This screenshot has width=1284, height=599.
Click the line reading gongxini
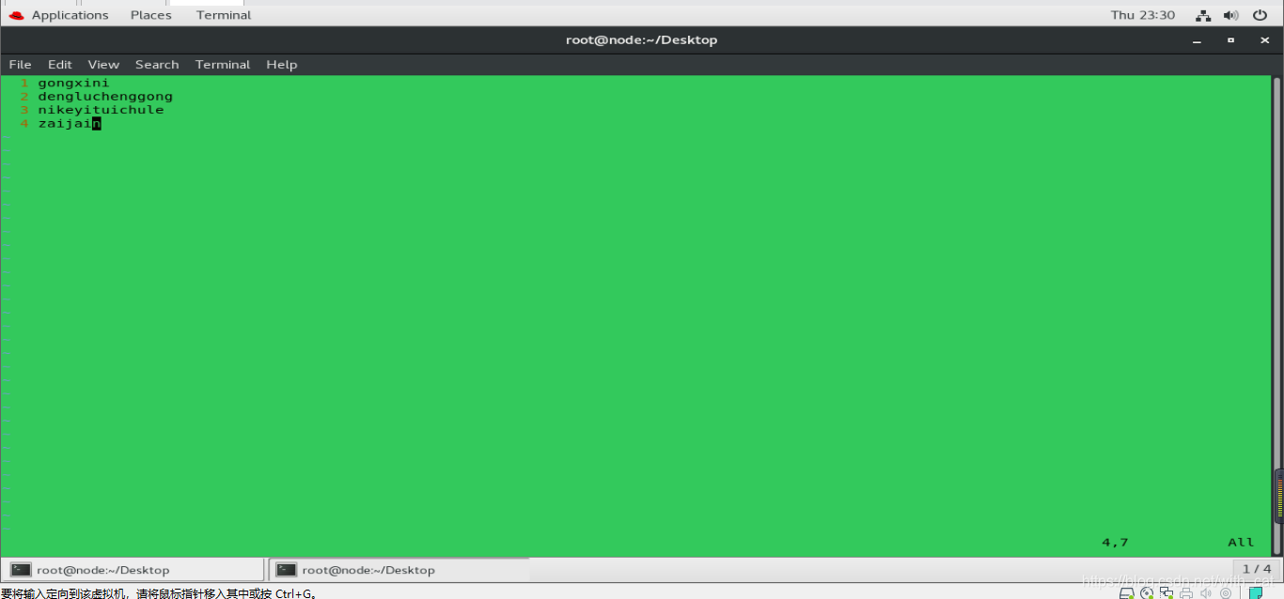click(x=73, y=83)
